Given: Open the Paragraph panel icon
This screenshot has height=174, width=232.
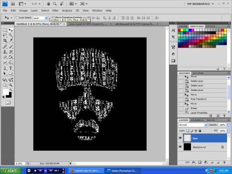Looking at the screenshot, I should coord(173,37).
